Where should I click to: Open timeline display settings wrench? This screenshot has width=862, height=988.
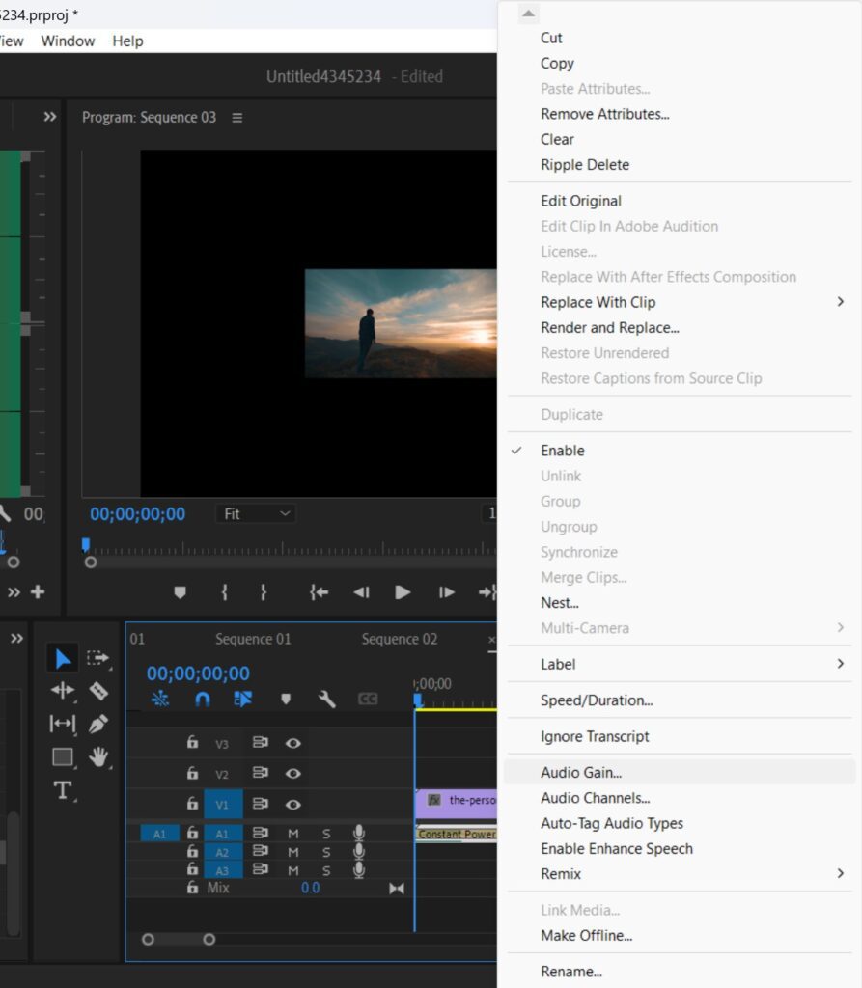[326, 699]
